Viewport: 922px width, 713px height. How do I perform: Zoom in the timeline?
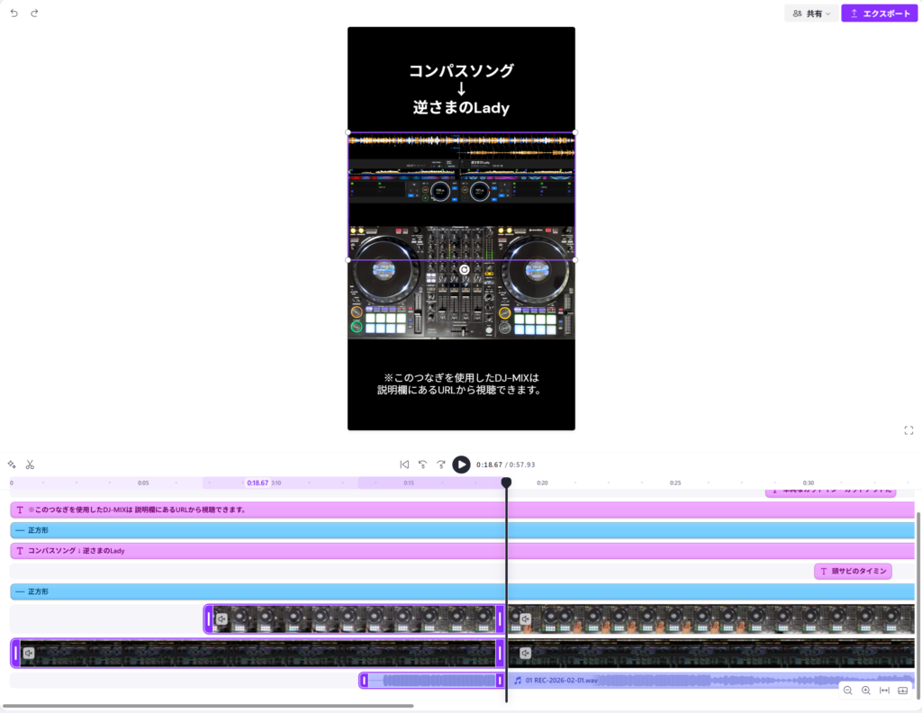(865, 690)
